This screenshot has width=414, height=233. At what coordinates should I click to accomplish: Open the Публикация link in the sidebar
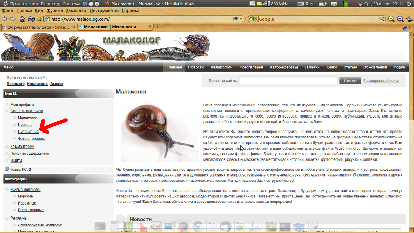coord(28,132)
